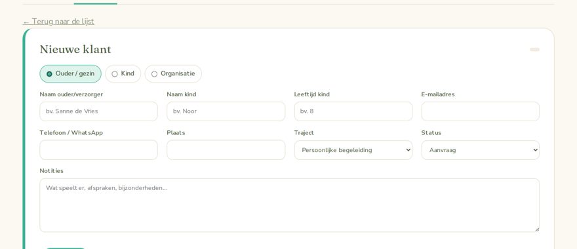Click the Traject label
This screenshot has height=249, width=577.
[304, 133]
